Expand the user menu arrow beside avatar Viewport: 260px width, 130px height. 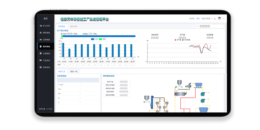224,19
